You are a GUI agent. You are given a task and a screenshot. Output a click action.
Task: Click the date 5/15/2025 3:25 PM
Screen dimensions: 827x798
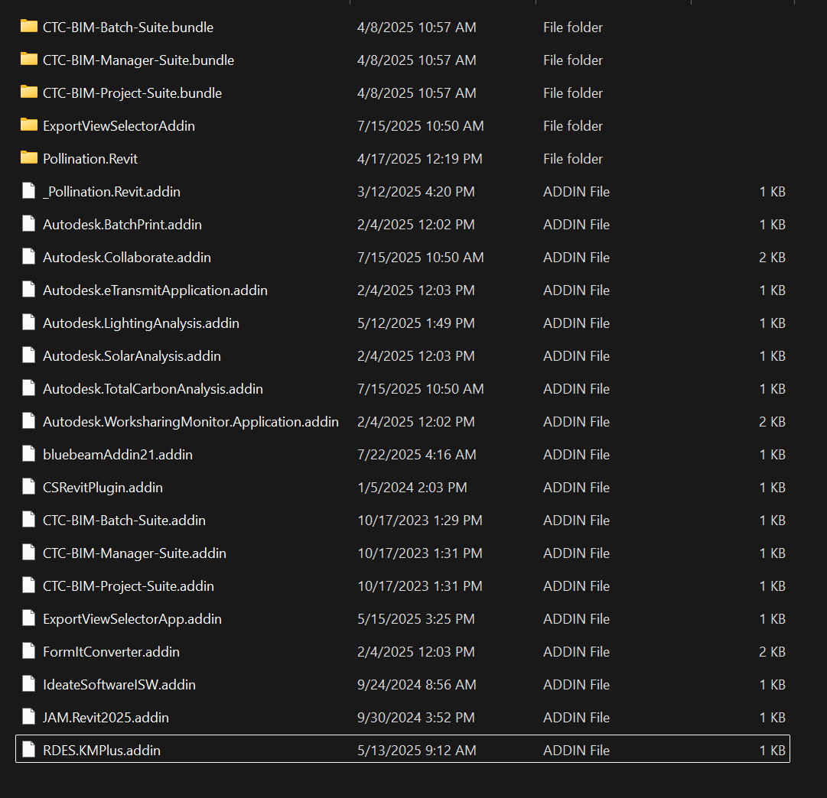[416, 619]
